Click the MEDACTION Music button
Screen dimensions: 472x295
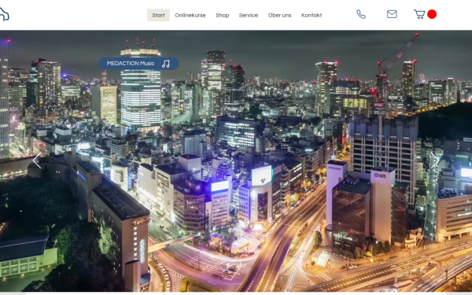tap(138, 64)
